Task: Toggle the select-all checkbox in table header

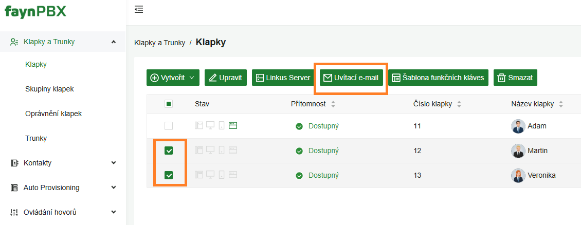Action: (x=169, y=104)
